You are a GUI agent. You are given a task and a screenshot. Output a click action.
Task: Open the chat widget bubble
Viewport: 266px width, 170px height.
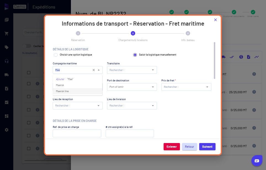(257, 161)
